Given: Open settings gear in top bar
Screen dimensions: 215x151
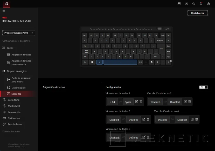Looking at the screenshot, I should 208,4.
